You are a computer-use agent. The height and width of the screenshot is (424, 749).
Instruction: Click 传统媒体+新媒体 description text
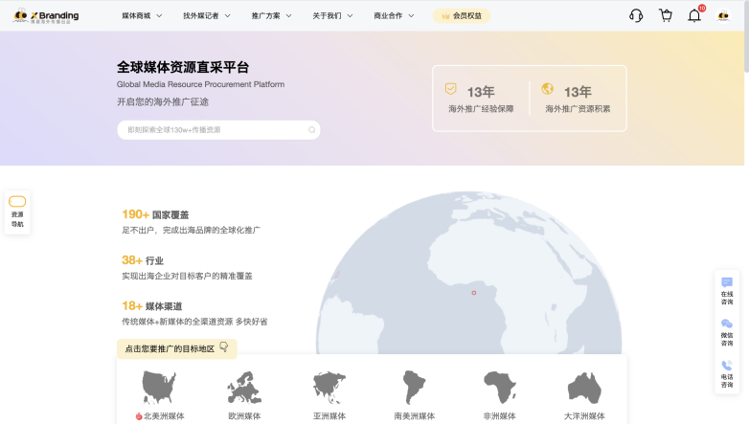194,322
